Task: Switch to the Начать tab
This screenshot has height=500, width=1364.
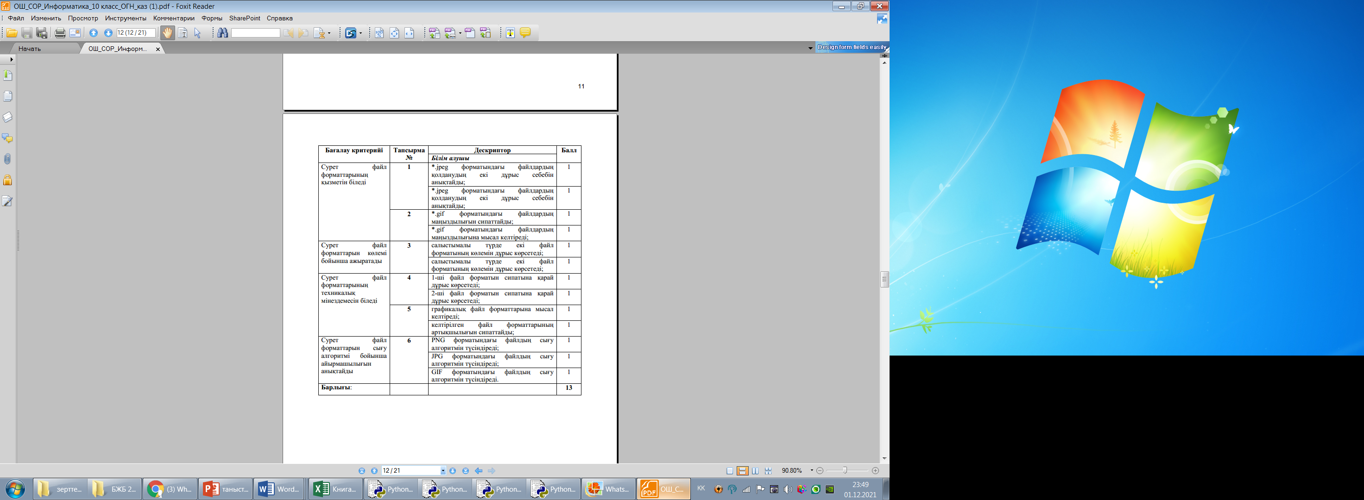Action: tap(30, 49)
